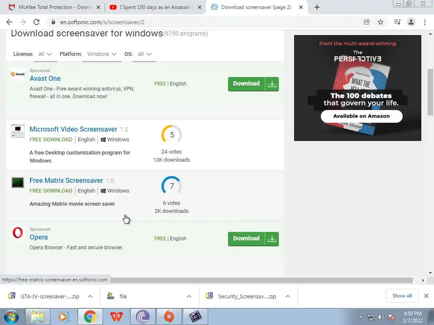Open the Platform Windows dropdown
The image size is (434, 325).
[x=102, y=54]
